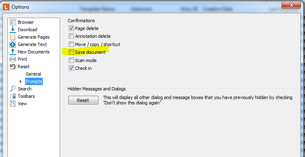Image resolution: width=305 pixels, height=157 pixels.
Task: Click the Generate Pages icon
Action: click(13, 37)
